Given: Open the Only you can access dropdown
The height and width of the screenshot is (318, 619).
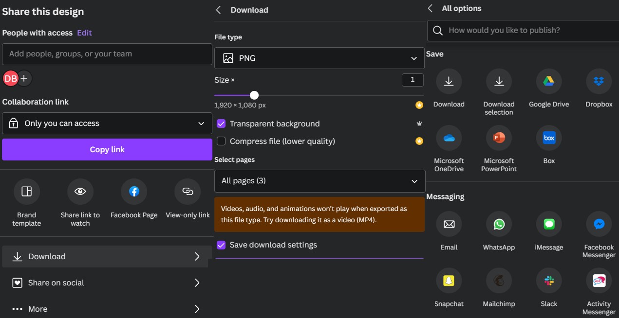Looking at the screenshot, I should (107, 124).
